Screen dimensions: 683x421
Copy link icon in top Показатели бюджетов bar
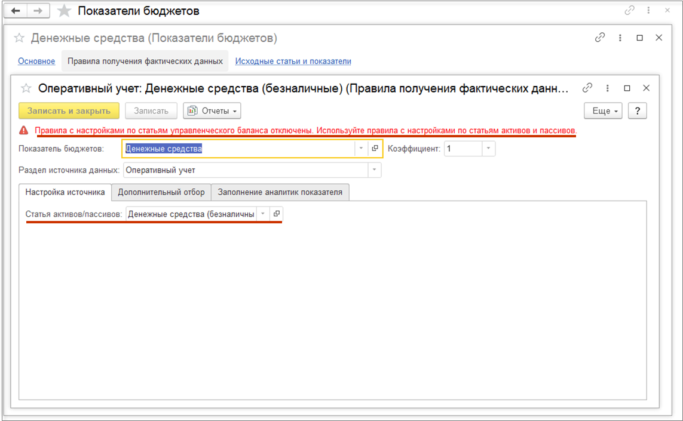[x=629, y=10]
